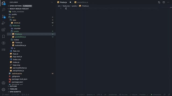The height and width of the screenshot is (96, 172).
Task: Expand the NPM Scripts section
Action: 15,92
